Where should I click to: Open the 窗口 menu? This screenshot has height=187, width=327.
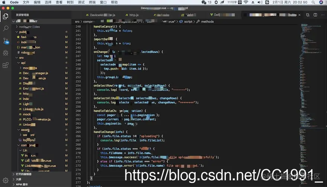pyautogui.click(x=103, y=2)
